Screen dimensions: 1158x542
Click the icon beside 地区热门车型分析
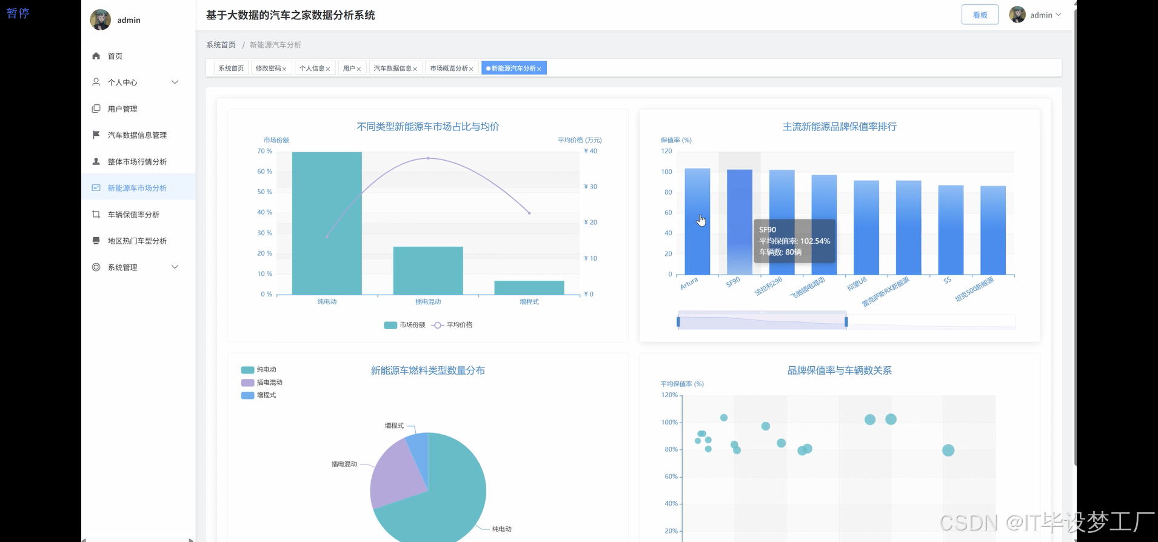point(96,241)
